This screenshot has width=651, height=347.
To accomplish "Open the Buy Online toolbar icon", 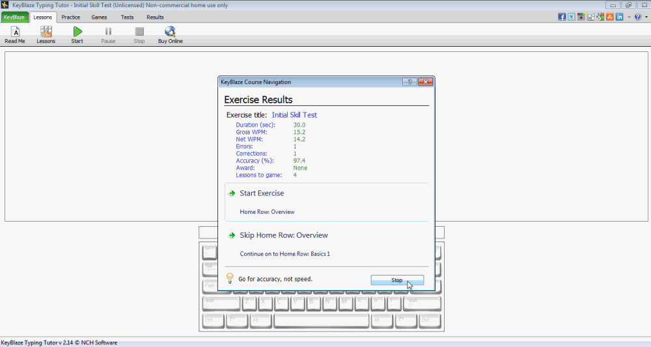I will pos(170,35).
